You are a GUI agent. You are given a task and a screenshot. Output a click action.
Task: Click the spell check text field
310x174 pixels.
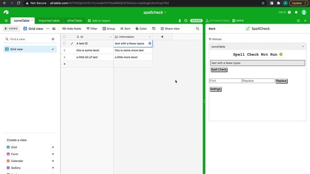[x=258, y=63]
